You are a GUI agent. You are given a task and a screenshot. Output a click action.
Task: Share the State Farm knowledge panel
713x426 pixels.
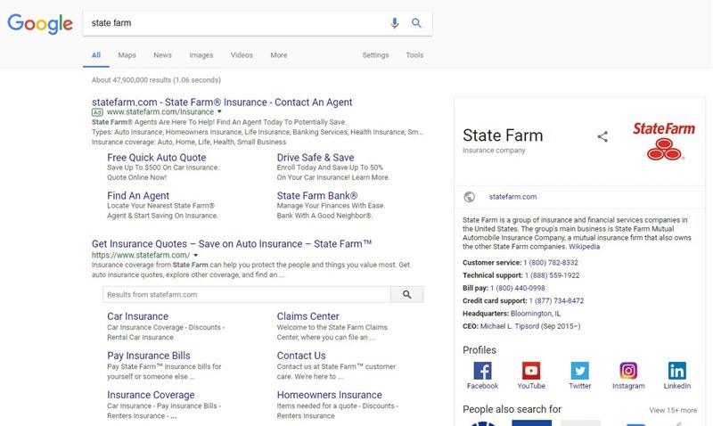pyautogui.click(x=602, y=136)
